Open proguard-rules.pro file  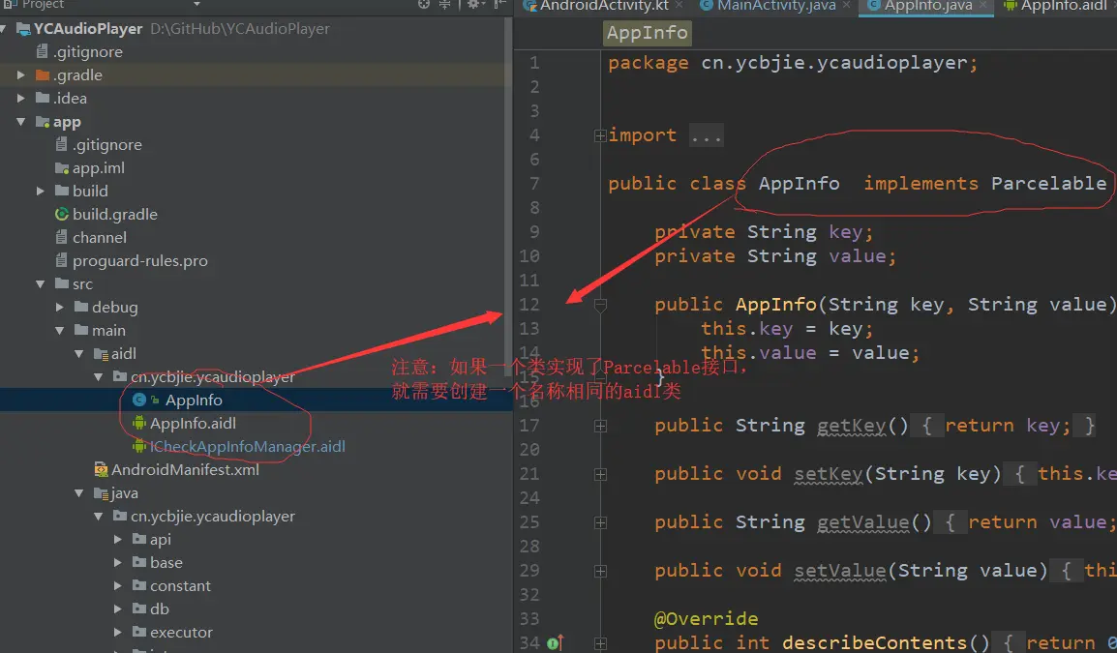click(139, 260)
